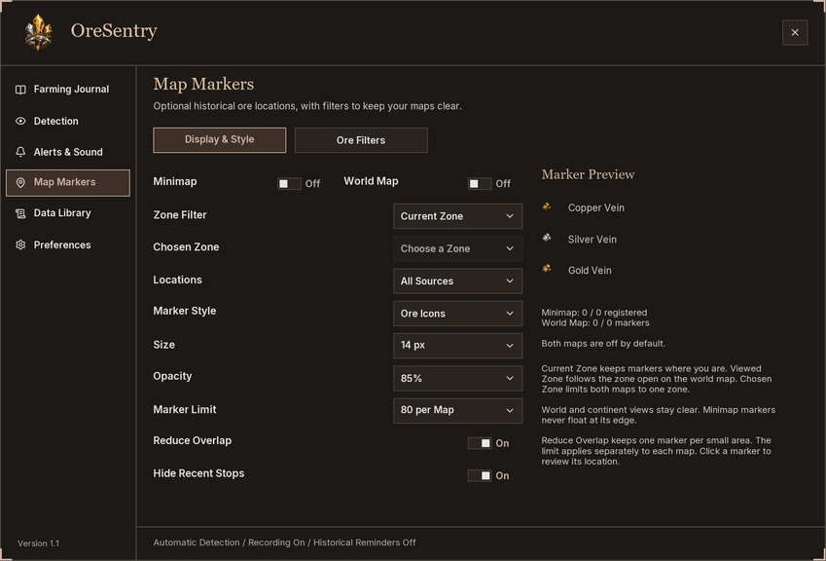Click "Both maps are off by default." text
This screenshot has width=826, height=561.
[x=603, y=344]
